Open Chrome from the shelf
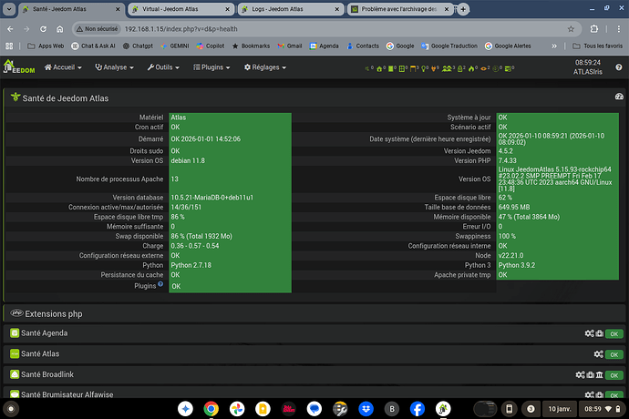The height and width of the screenshot is (419, 629). pos(211,409)
